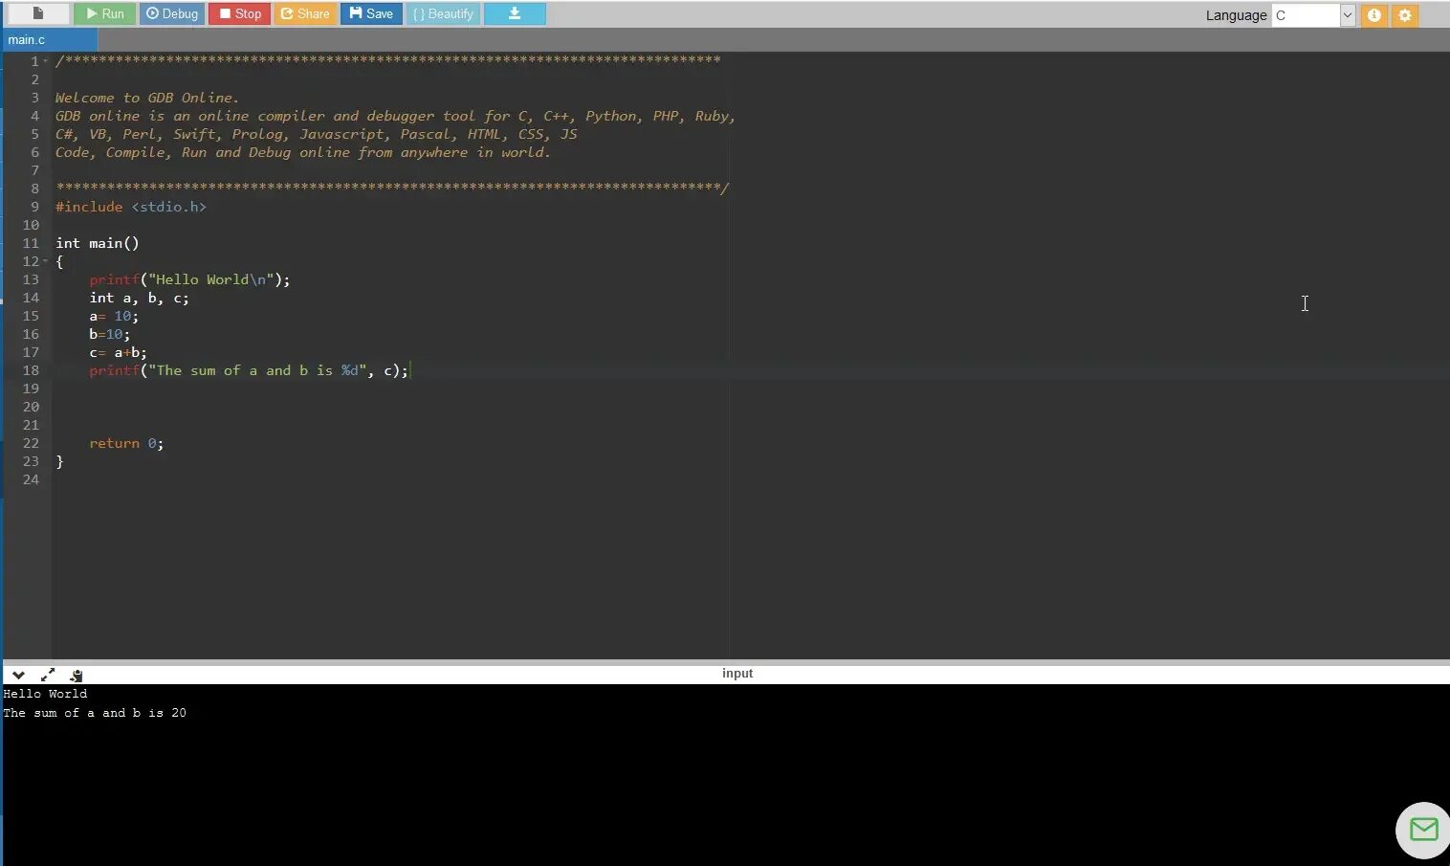Click the 'return 0;' statement
Image resolution: width=1450 pixels, height=866 pixels.
(x=126, y=443)
